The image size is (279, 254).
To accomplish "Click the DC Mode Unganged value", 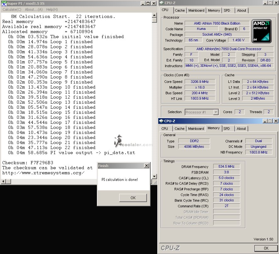I will pyautogui.click(x=258, y=147).
